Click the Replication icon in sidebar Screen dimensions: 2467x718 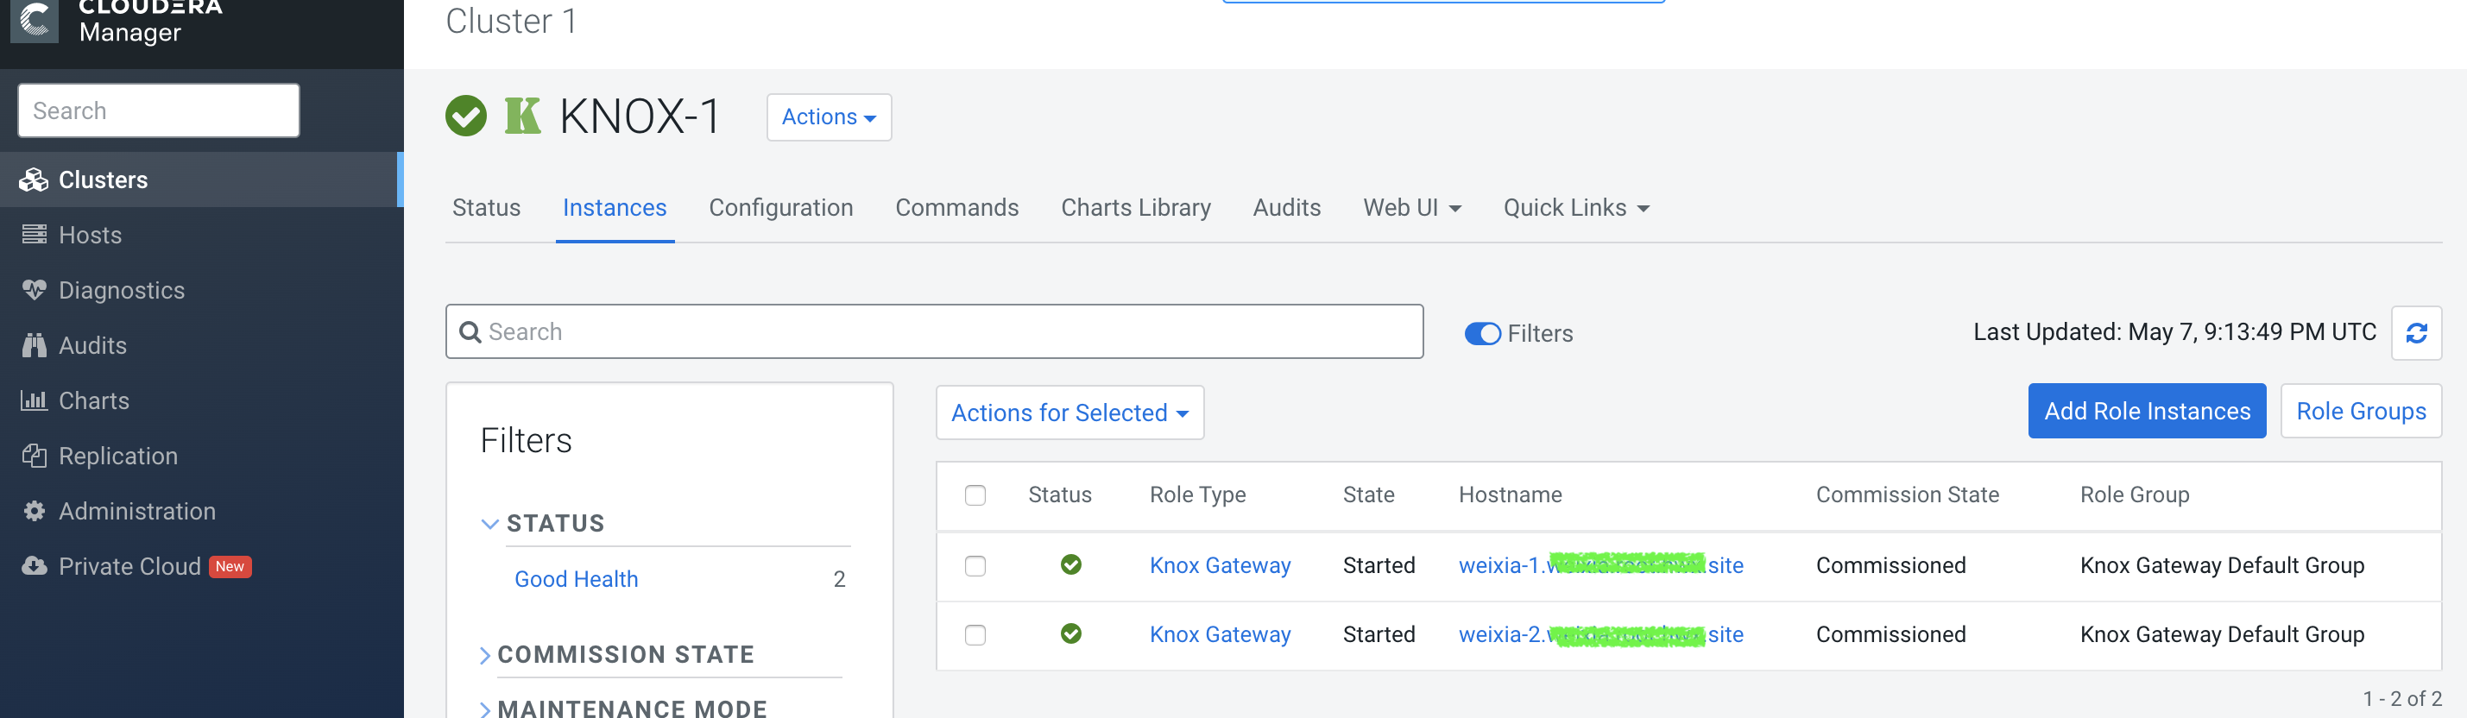(x=35, y=456)
